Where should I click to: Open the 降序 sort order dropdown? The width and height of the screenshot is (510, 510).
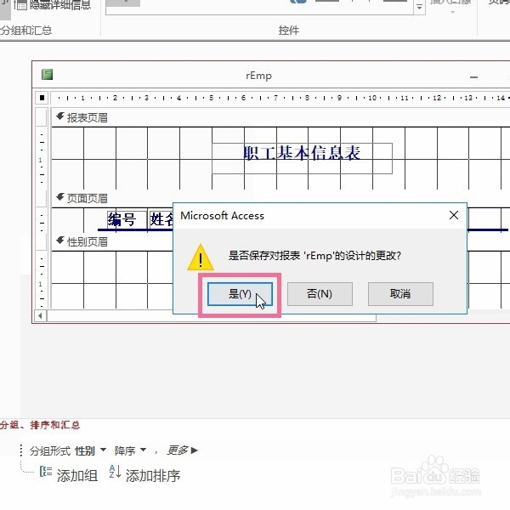143,450
